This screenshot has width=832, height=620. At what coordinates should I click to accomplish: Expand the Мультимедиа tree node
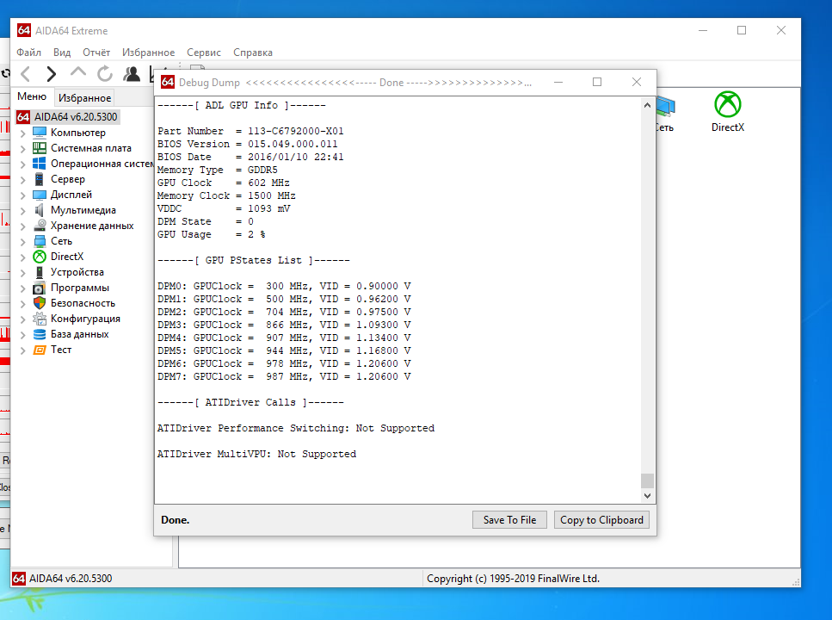(23, 211)
